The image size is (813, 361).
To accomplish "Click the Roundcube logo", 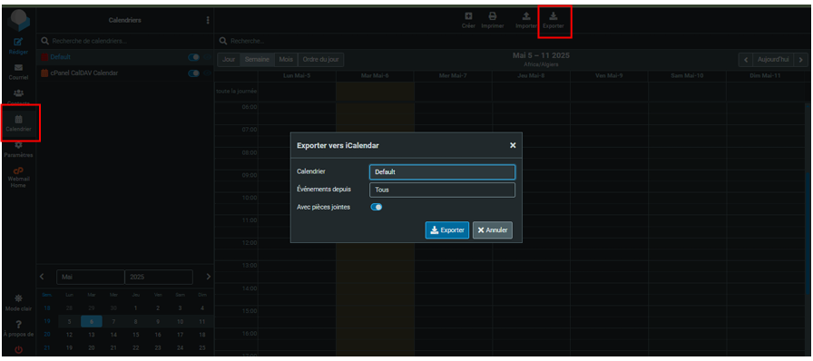I will (x=18, y=21).
